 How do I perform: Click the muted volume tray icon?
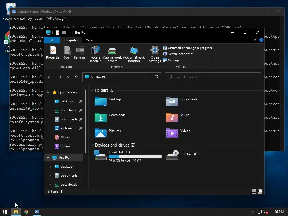coord(266,212)
